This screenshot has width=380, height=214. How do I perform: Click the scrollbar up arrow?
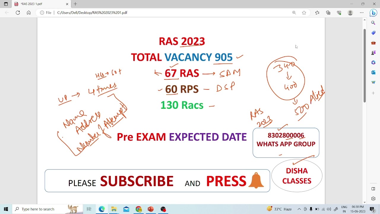[365, 20]
